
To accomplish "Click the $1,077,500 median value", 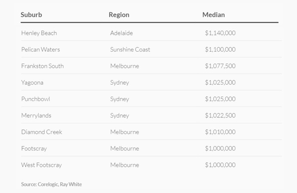I will click(x=220, y=66).
